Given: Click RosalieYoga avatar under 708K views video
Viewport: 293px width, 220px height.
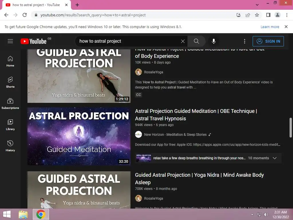Looking at the screenshot, I should coord(138,198).
